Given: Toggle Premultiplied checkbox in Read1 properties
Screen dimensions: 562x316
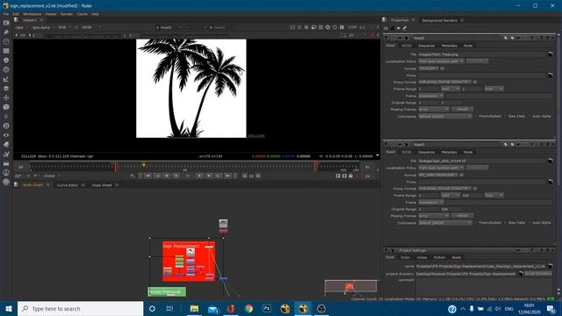Looking at the screenshot, I should (x=476, y=116).
